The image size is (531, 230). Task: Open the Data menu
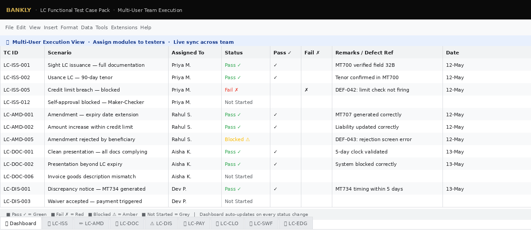(x=87, y=27)
